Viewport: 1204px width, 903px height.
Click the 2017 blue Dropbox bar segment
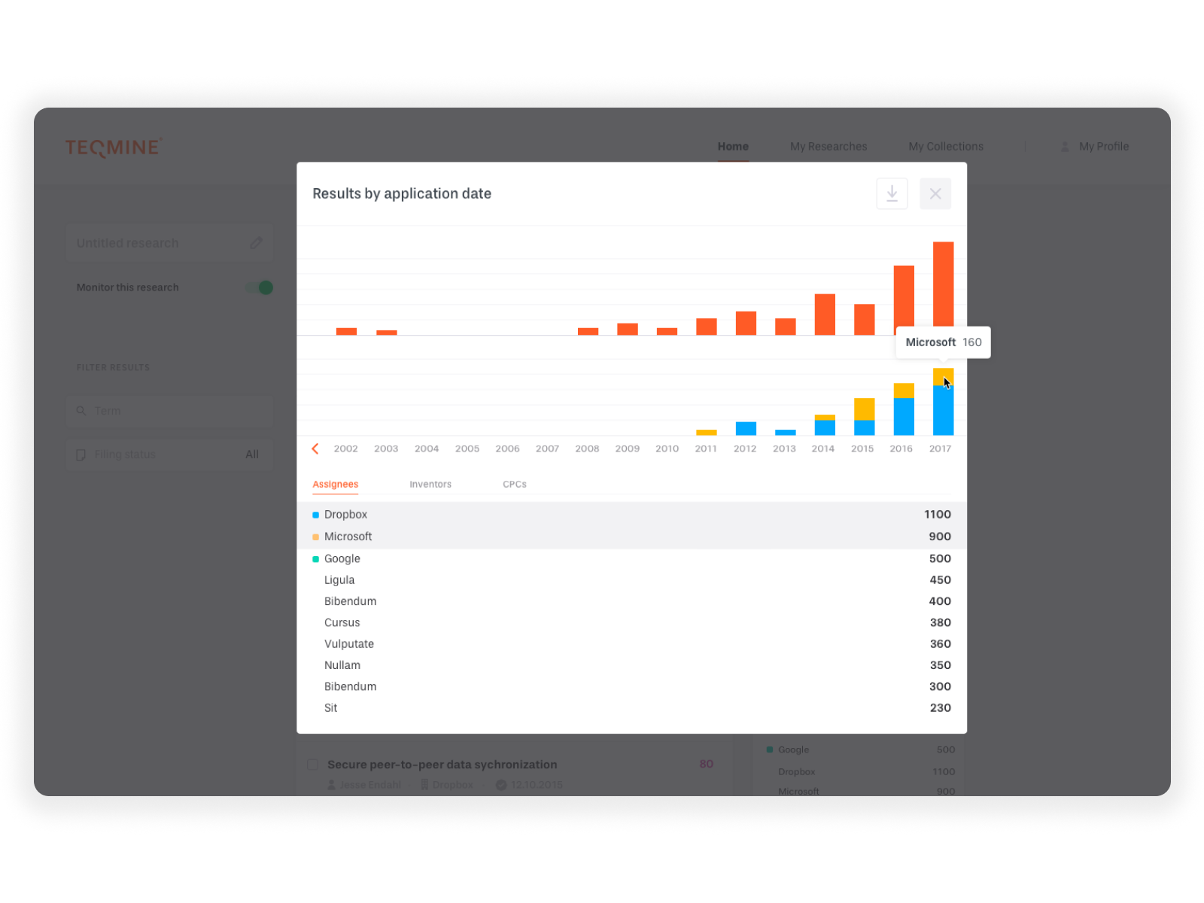click(943, 411)
